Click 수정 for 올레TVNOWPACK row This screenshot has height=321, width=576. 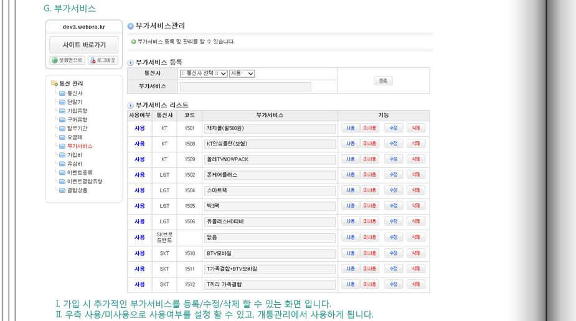[392, 159]
